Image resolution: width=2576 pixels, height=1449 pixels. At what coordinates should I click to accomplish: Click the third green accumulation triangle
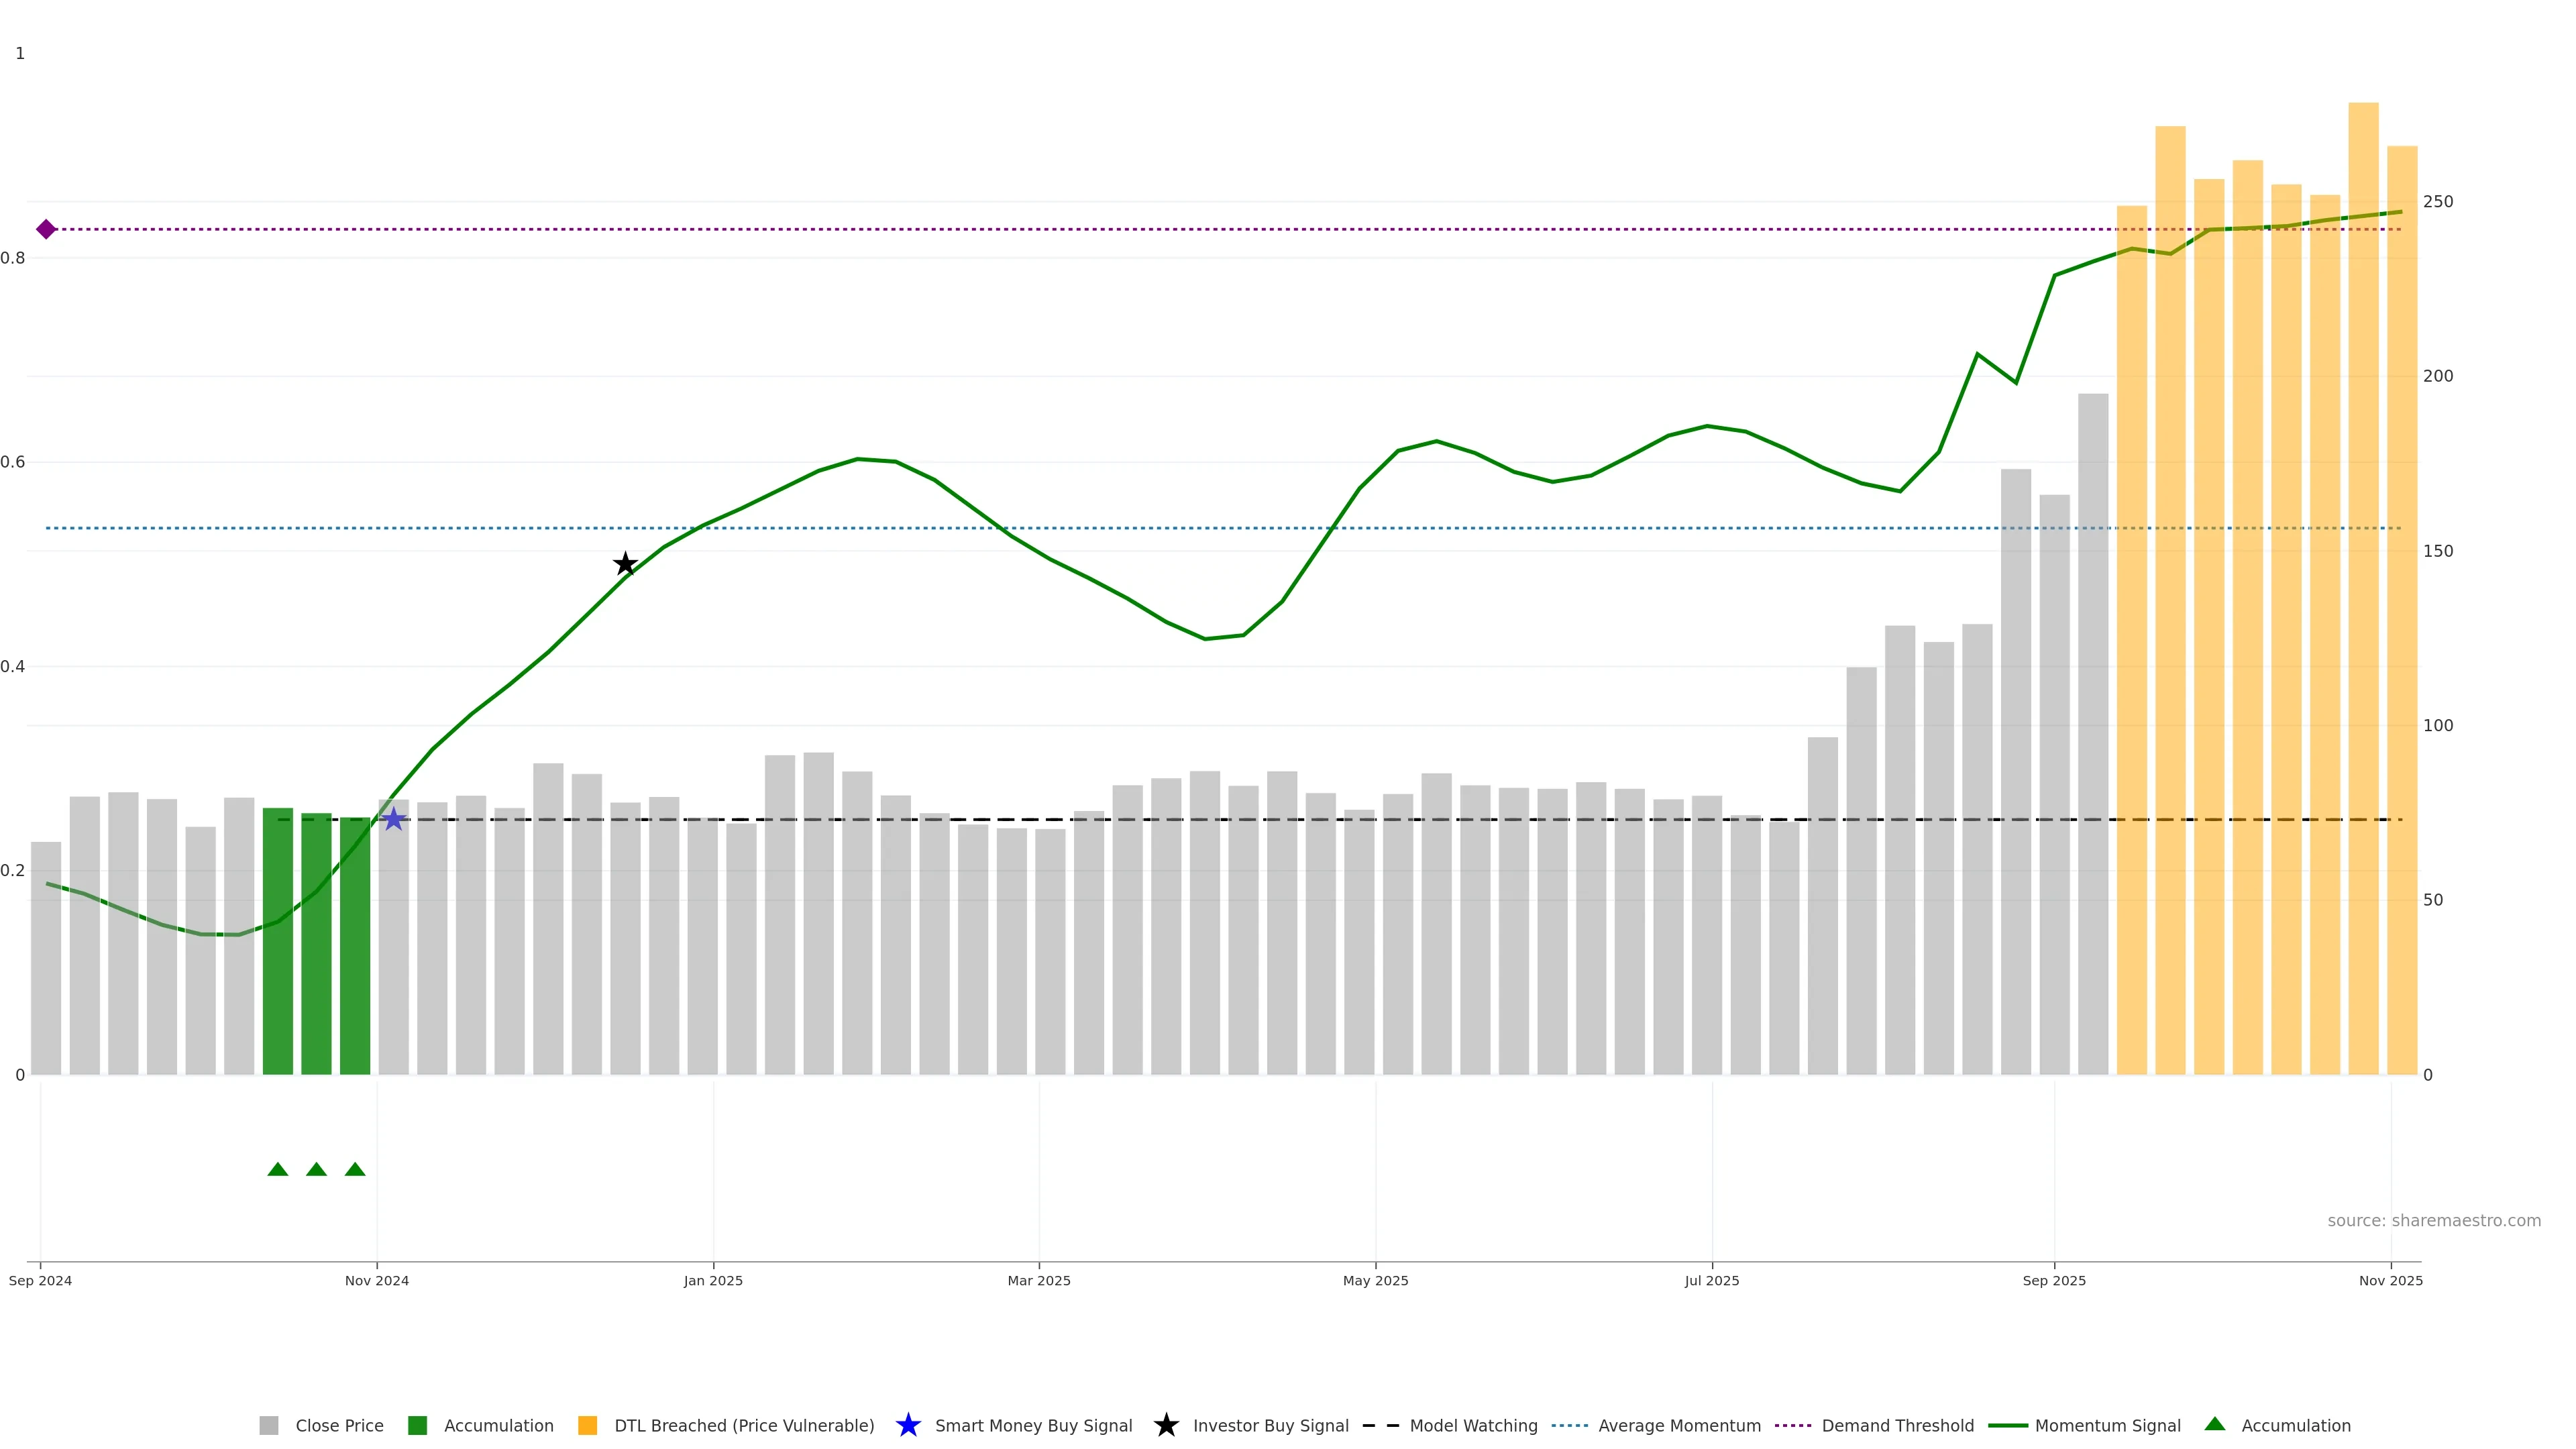355,1169
